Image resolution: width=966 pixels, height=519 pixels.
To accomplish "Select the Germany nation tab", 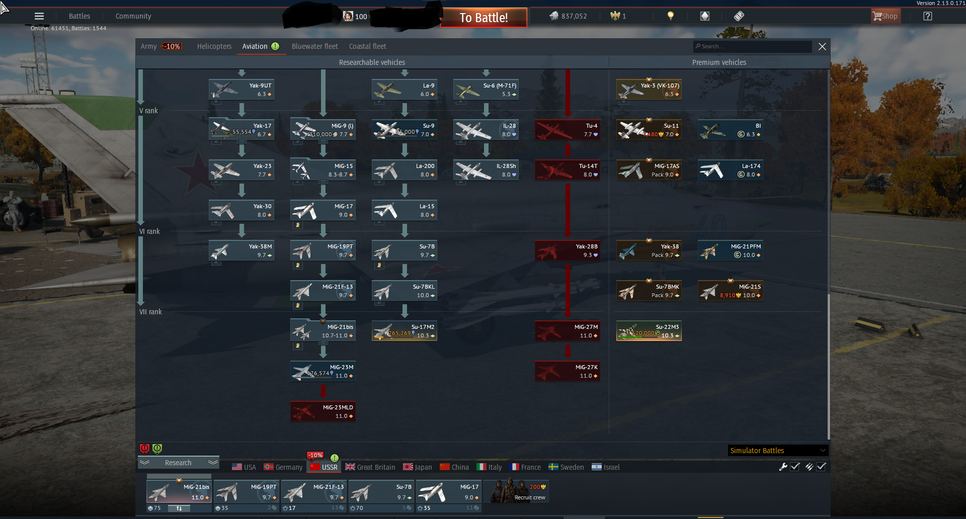I will pos(283,467).
